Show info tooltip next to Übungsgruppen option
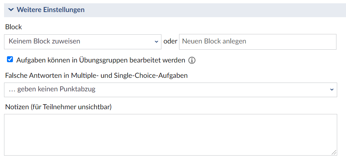 [192, 60]
